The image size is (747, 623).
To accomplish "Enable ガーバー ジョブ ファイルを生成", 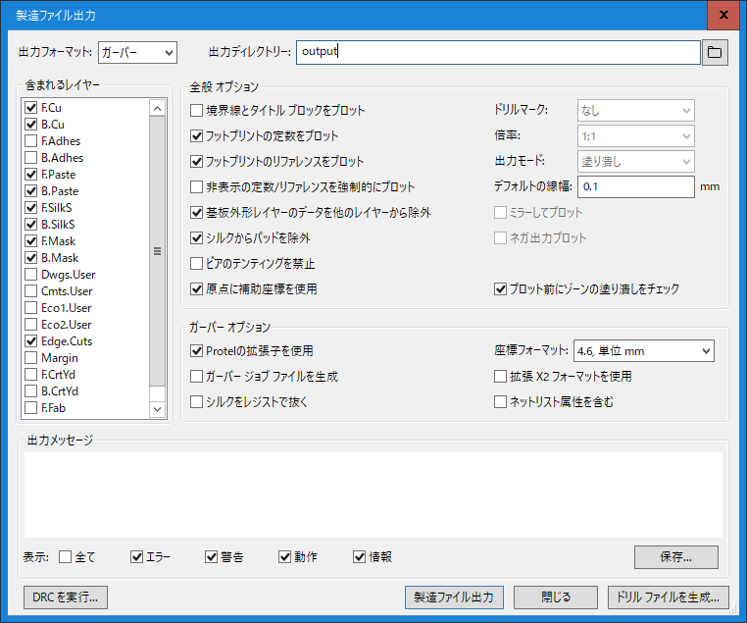I will click(196, 377).
